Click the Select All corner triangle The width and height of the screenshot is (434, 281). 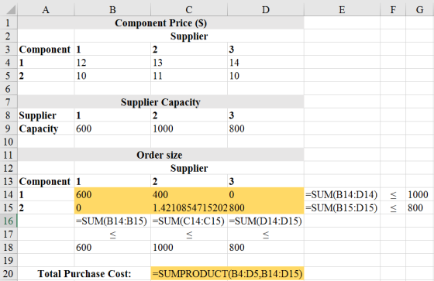coord(10,10)
